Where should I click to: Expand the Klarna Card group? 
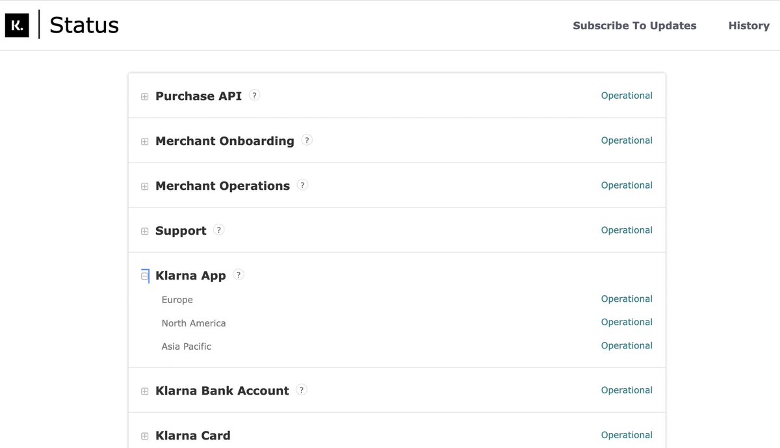[145, 436]
